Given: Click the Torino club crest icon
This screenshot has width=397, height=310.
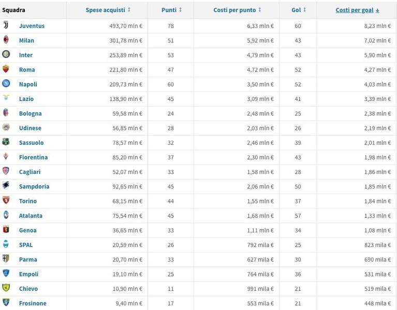Looking at the screenshot, I should click(x=6, y=200).
